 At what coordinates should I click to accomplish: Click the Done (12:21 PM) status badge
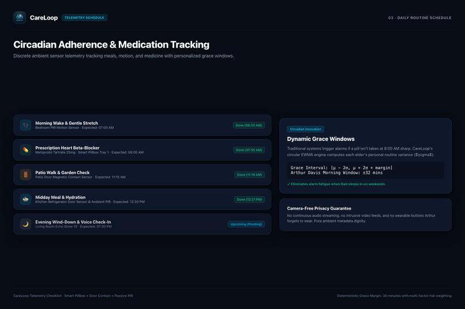pos(249,199)
